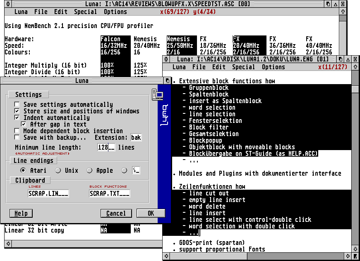Open the Special menu in LUNA.ENG window
This screenshot has width=360, height=261.
(x=244, y=67)
